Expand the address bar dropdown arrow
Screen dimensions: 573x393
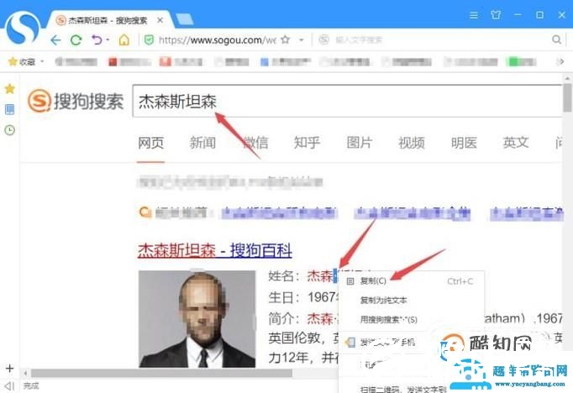pyautogui.click(x=302, y=39)
